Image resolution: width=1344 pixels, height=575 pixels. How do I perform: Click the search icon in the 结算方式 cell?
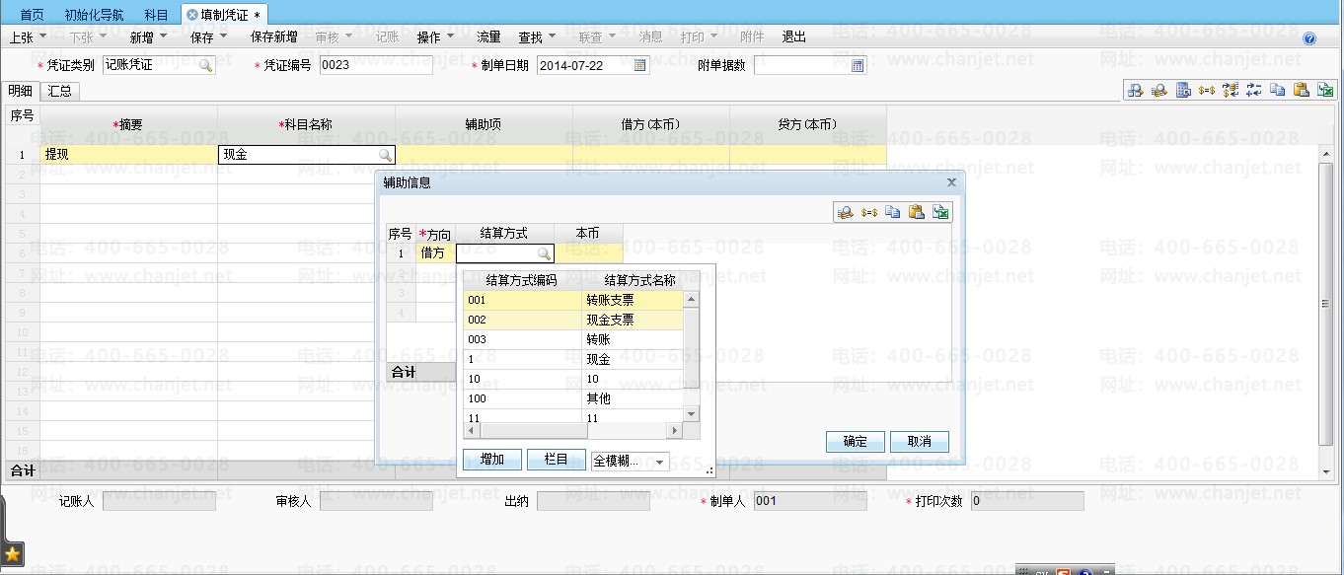pos(543,253)
